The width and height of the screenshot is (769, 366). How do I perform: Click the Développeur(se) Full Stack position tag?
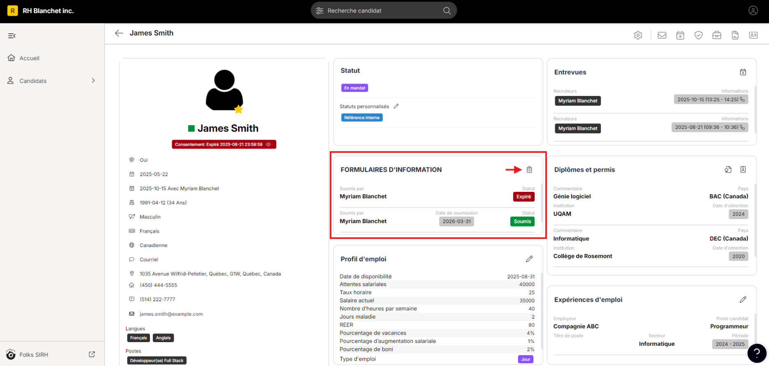click(x=157, y=361)
